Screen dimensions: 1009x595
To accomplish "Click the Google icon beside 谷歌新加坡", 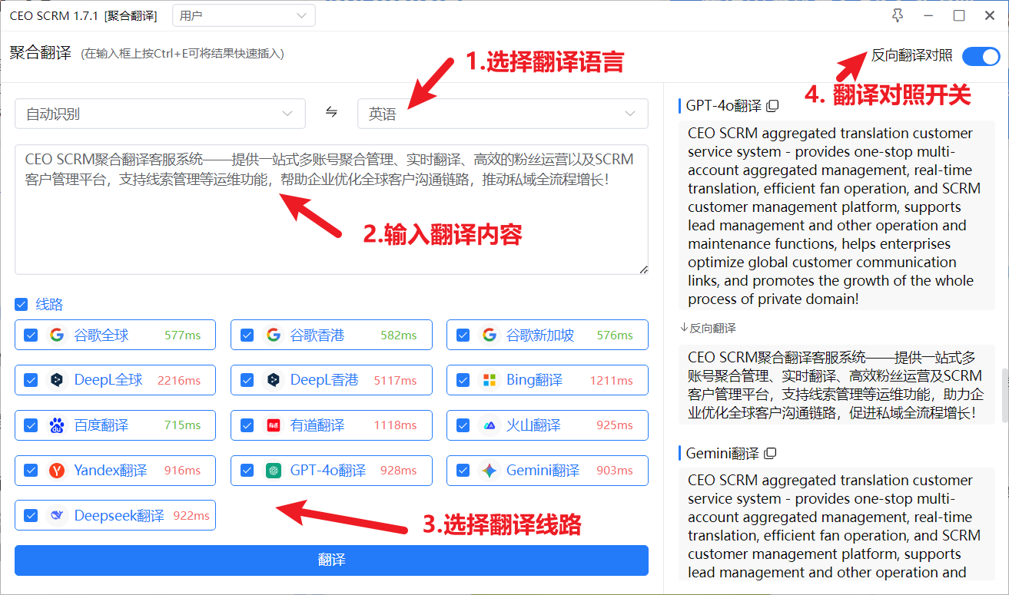I will [490, 335].
